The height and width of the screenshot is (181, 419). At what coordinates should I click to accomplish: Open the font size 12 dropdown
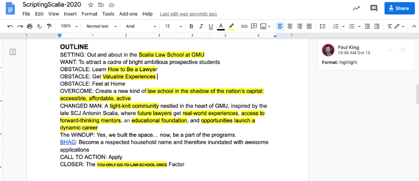coord(173,26)
